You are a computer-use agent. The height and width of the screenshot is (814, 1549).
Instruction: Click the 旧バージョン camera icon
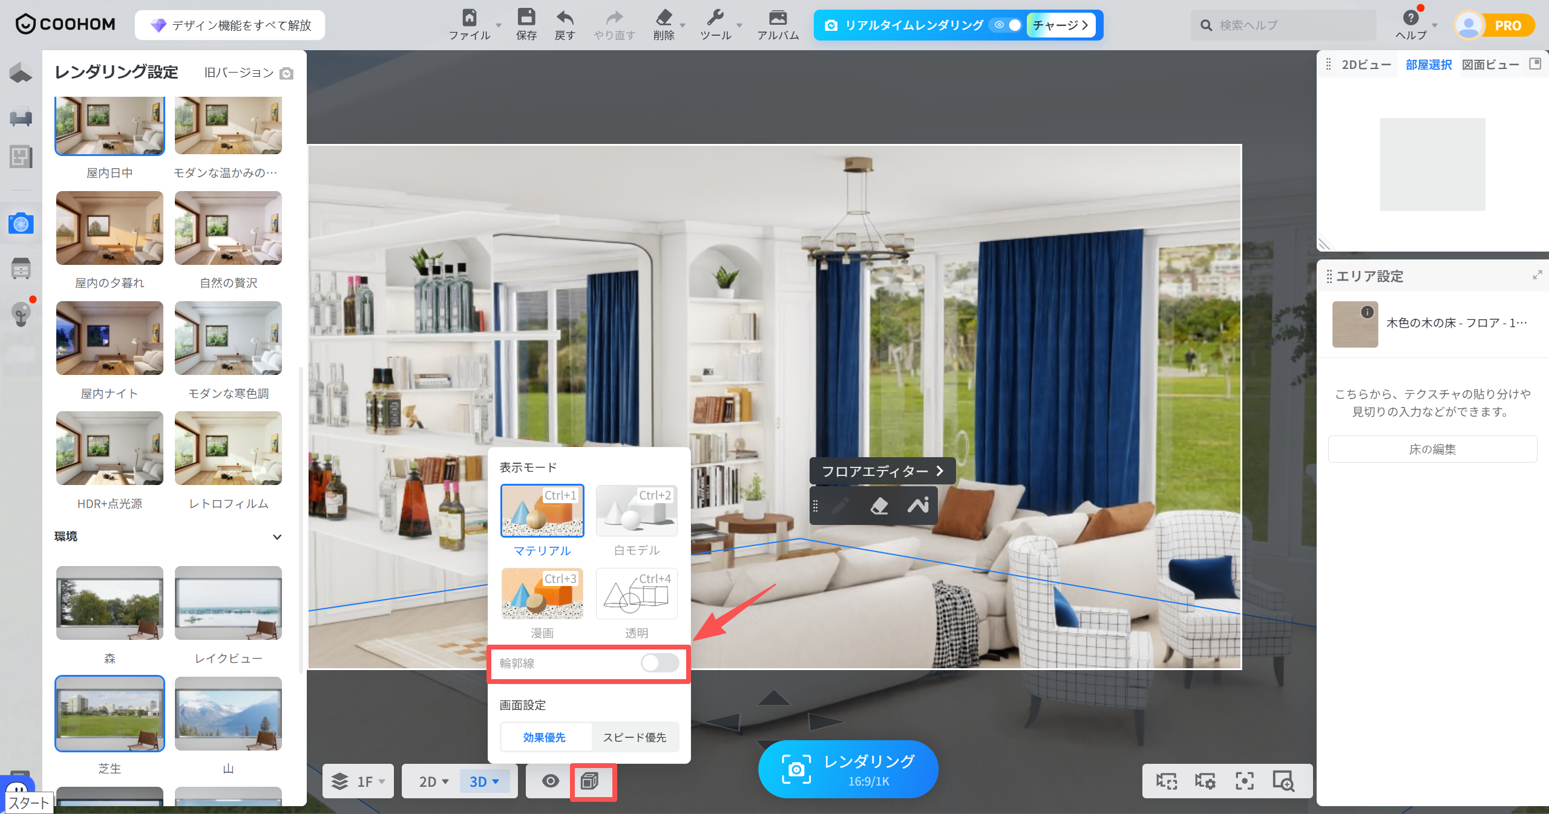click(x=287, y=73)
